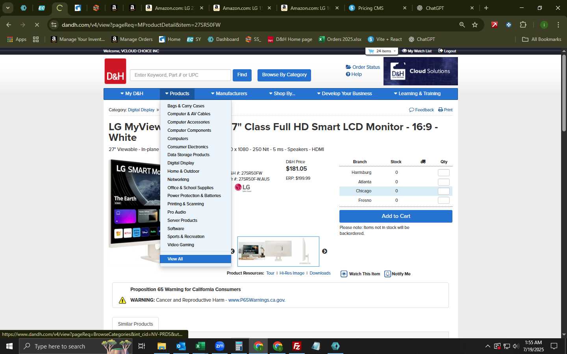Viewport: 567px width, 354px height.
Task: Collapse the Products dropdown menu
Action: pos(177,94)
